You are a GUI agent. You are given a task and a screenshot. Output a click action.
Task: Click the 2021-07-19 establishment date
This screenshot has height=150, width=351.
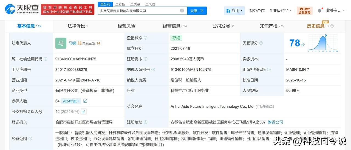(180, 49)
